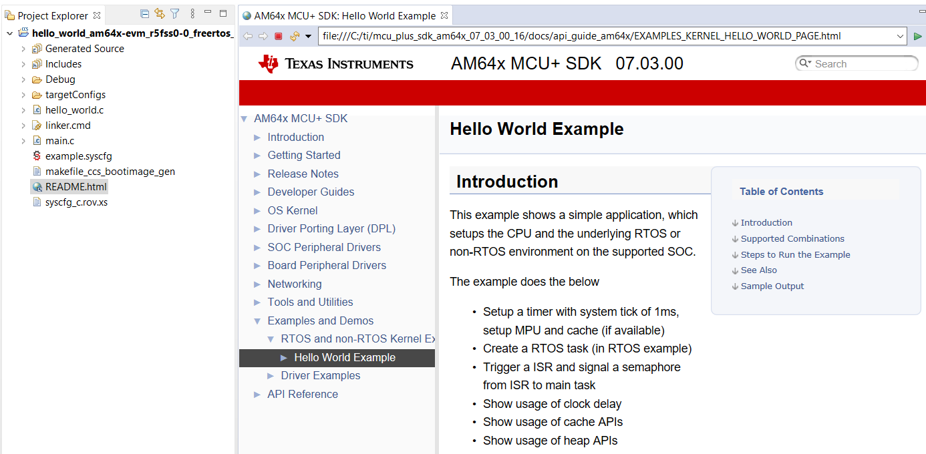Click the browser Refresh icon
The image size is (926, 454).
[x=294, y=36]
